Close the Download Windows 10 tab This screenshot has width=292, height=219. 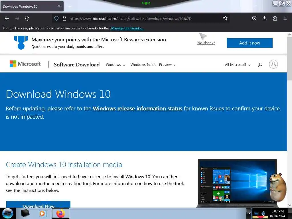coord(59,6)
